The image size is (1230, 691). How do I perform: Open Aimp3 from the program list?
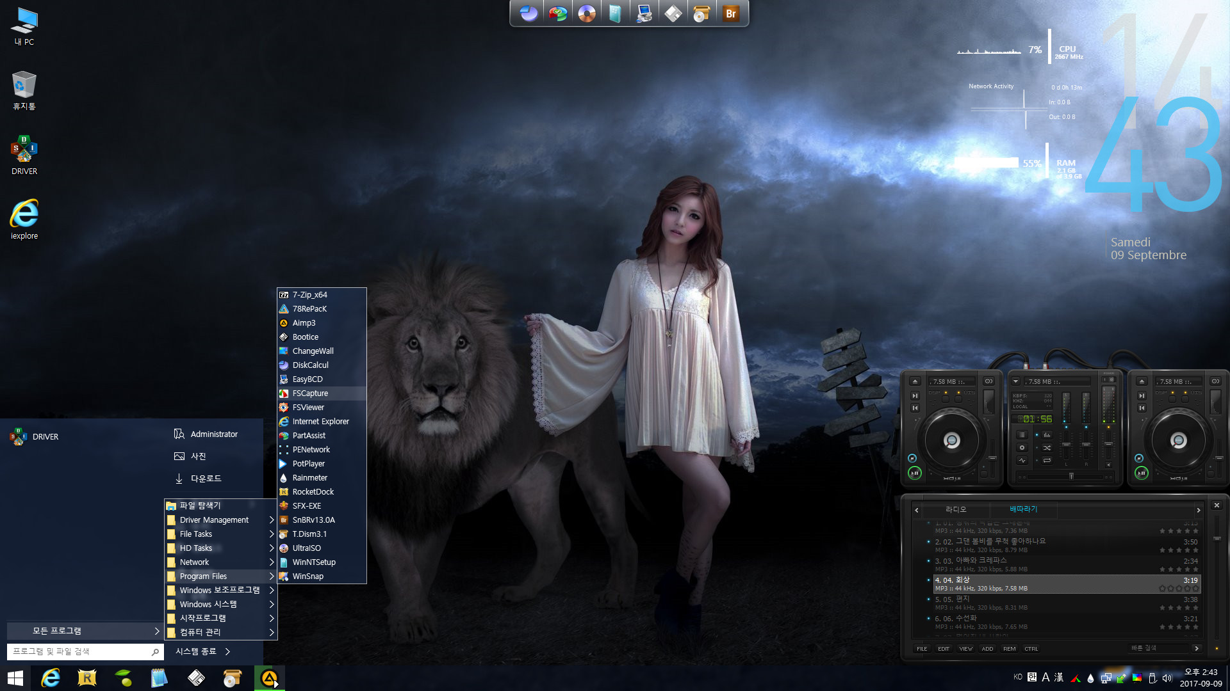click(x=322, y=323)
